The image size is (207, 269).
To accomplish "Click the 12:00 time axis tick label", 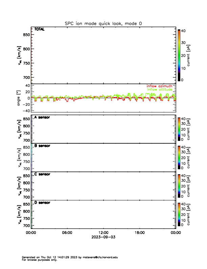I will (x=103, y=233).
